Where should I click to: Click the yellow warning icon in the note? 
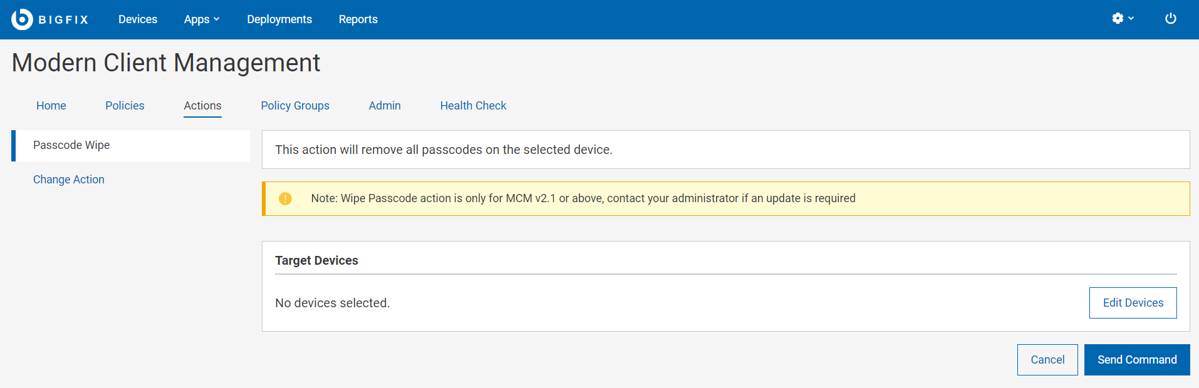coord(285,198)
